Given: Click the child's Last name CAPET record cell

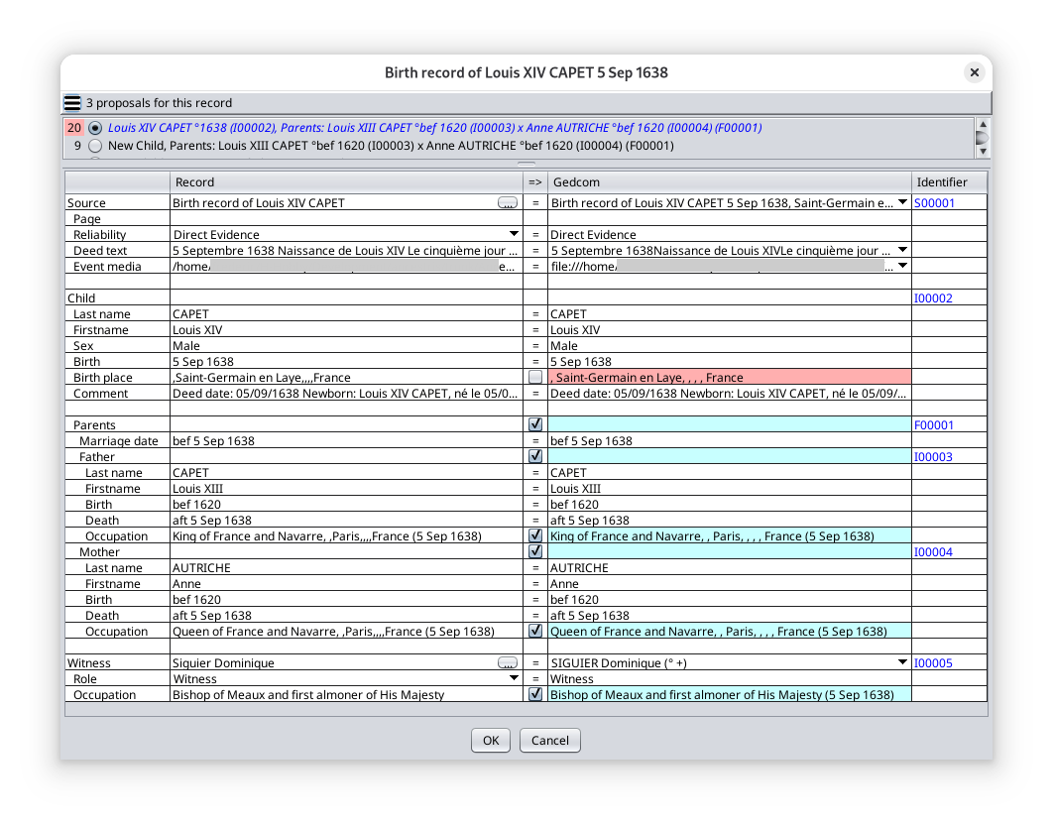Looking at the screenshot, I should pyautogui.click(x=346, y=314).
